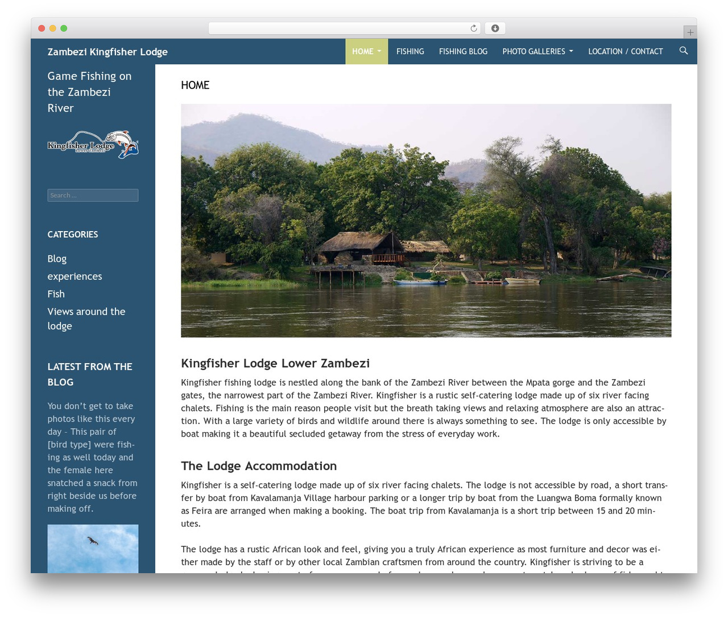Click The Lodge Accommodation heading

tap(259, 466)
